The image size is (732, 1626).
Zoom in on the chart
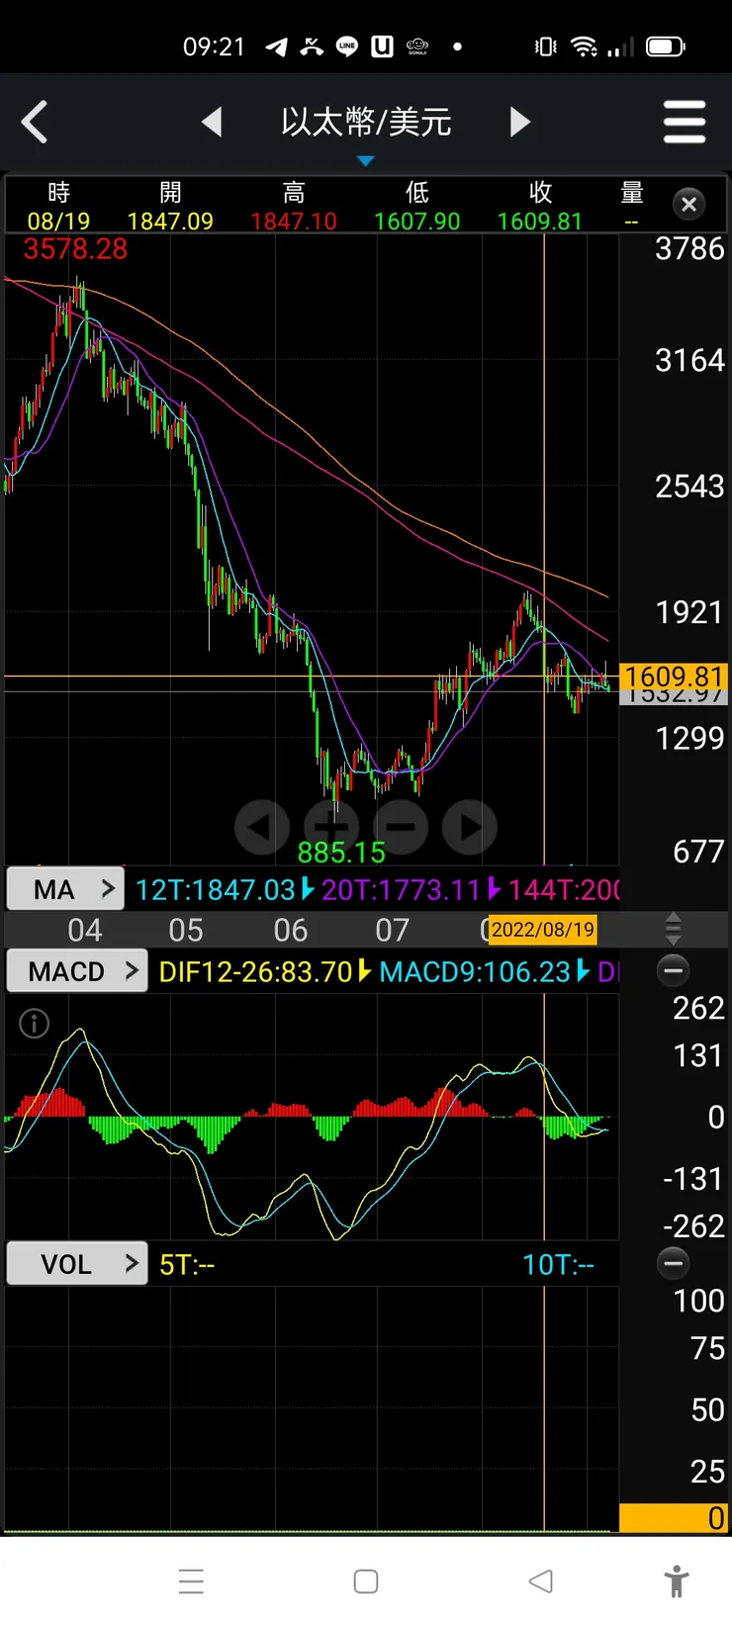pos(331,827)
